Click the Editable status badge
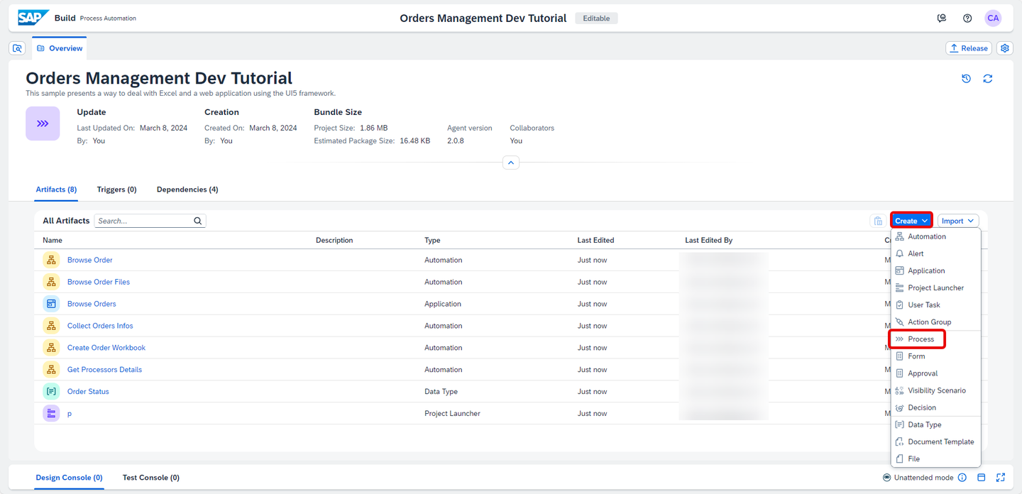 (x=596, y=18)
